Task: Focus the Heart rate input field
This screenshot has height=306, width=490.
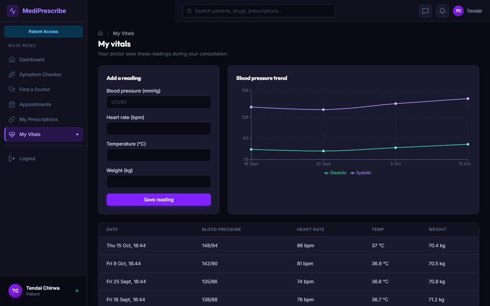Action: coord(159,129)
